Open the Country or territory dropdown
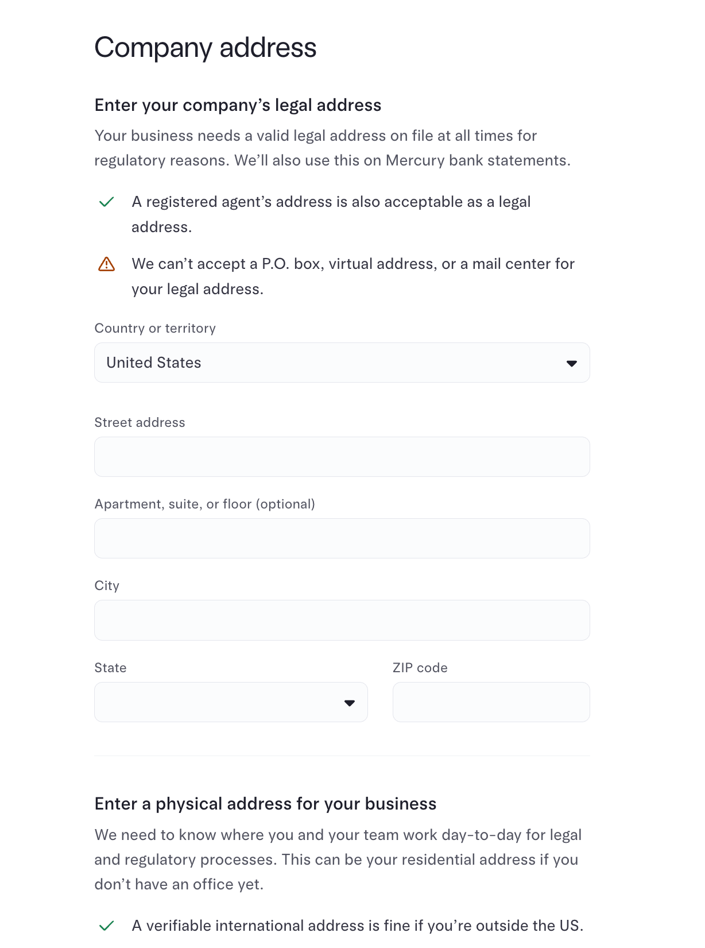This screenshot has height=948, width=705. (x=342, y=363)
